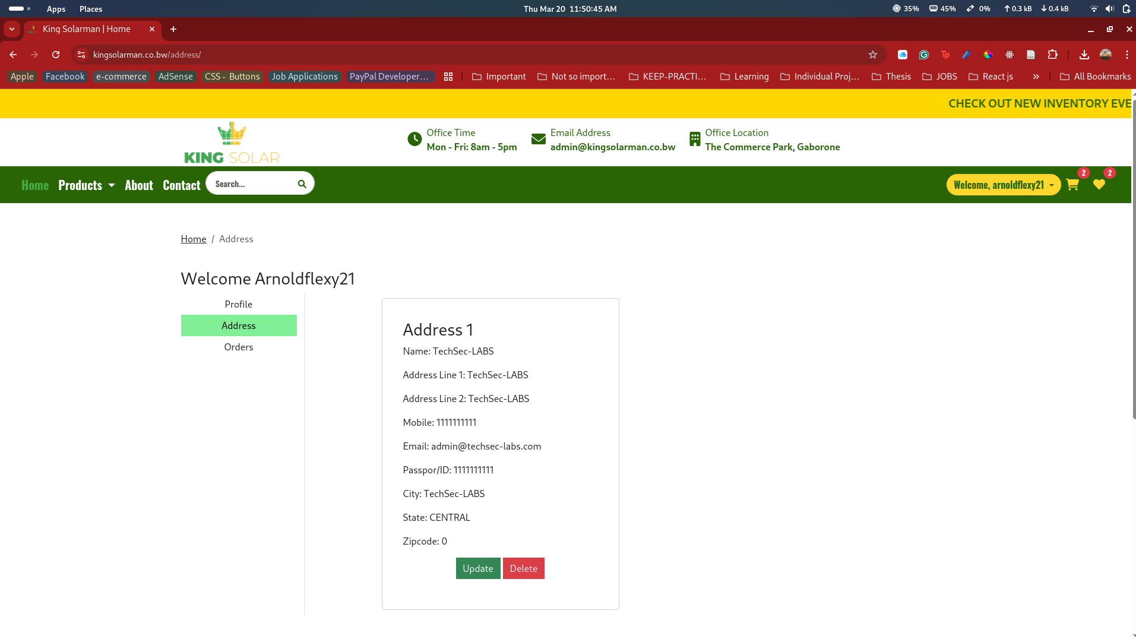The width and height of the screenshot is (1136, 639).
Task: Open the Welcome, arnoldflexy21 user dropdown
Action: pyautogui.click(x=1003, y=185)
